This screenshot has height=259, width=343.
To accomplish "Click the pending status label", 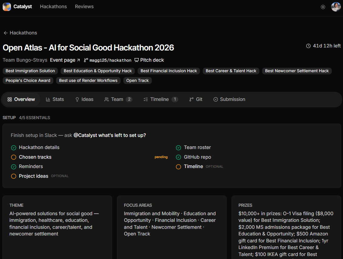I will (x=161, y=157).
